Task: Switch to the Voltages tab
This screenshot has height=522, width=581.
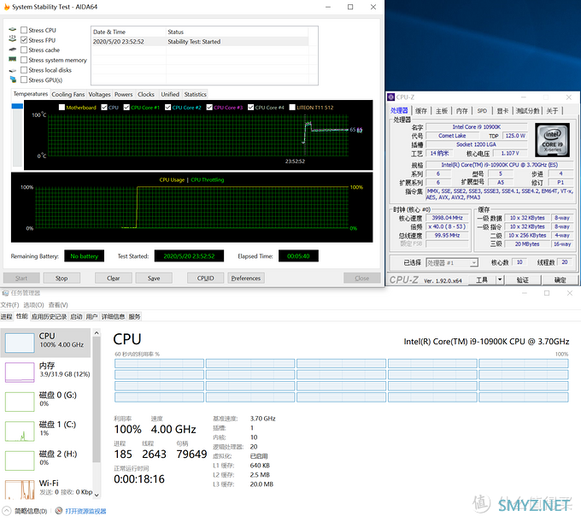Action: [99, 95]
